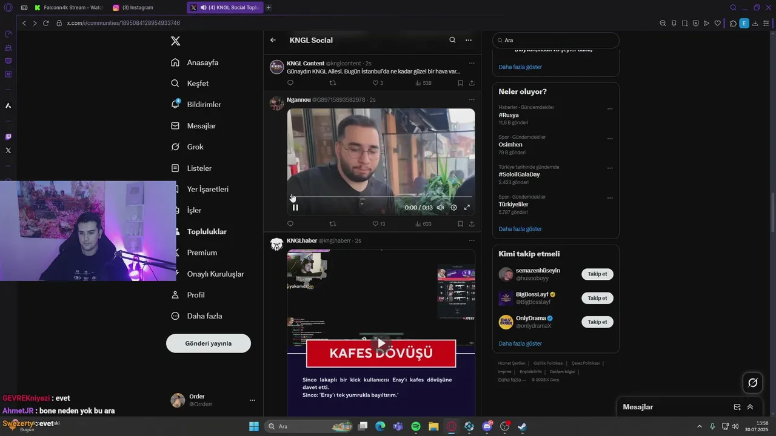Screen dimensions: 776x436
Task: Open options for #Rusya trend
Action: click(x=610, y=109)
